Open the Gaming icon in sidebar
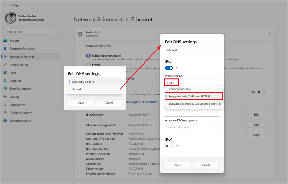This screenshot has width=288, height=184. tap(5, 97)
